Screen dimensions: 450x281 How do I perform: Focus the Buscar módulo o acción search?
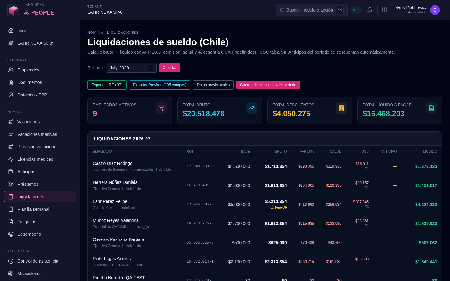coord(312,10)
